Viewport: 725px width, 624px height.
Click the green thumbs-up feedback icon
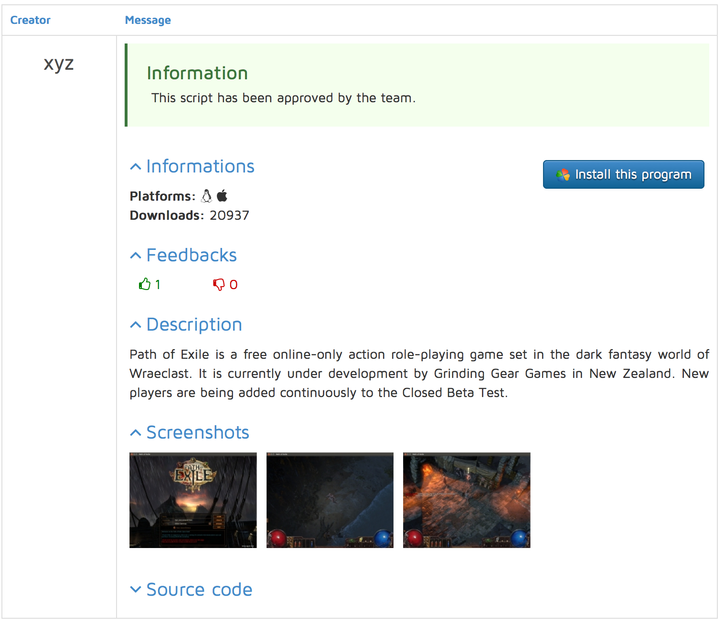(144, 284)
